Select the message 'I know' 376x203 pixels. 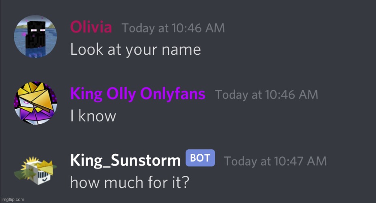pos(93,116)
